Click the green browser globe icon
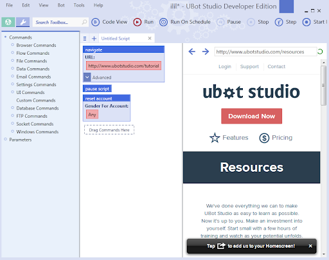 8,22
